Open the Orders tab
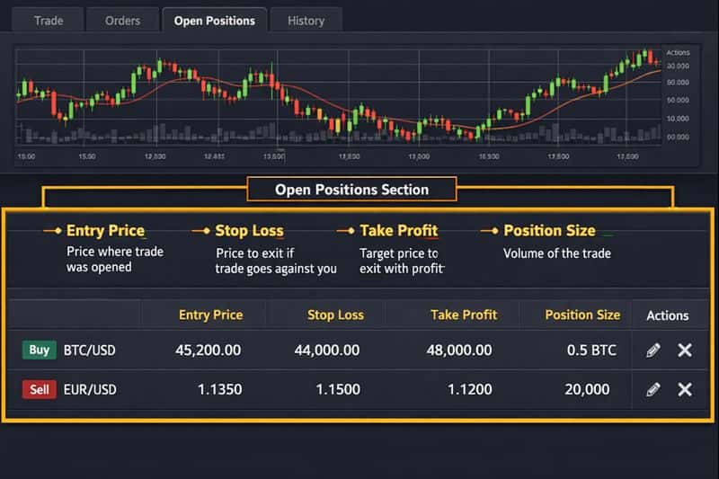The height and width of the screenshot is (479, 719). click(x=122, y=20)
